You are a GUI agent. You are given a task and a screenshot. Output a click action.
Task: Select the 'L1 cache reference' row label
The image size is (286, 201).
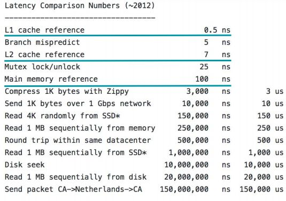[44, 30]
